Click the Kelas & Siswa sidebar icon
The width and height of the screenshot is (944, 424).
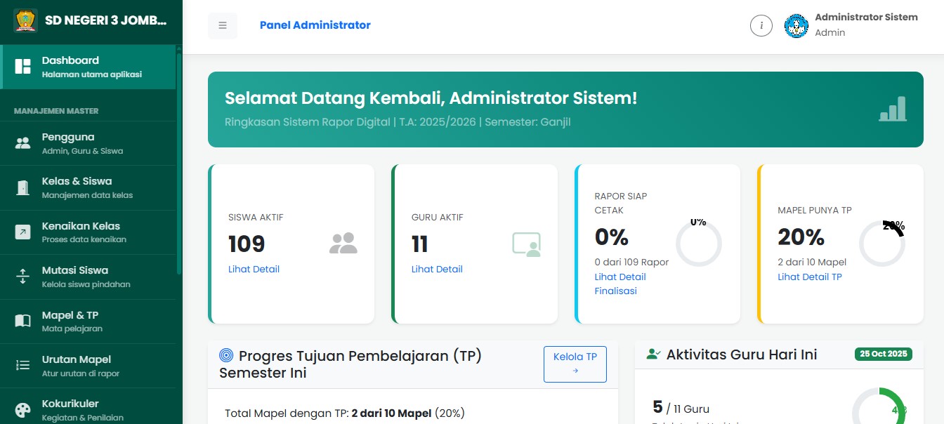tap(23, 187)
